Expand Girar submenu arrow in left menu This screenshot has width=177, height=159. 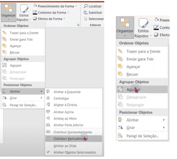point(41,98)
